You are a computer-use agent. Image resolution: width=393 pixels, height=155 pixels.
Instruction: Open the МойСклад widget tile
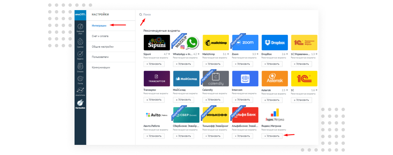pyautogui.click(x=186, y=78)
